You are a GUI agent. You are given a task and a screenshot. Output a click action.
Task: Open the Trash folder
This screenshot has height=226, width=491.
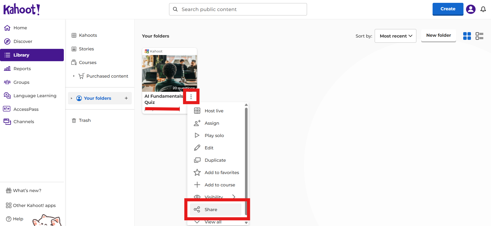85,120
